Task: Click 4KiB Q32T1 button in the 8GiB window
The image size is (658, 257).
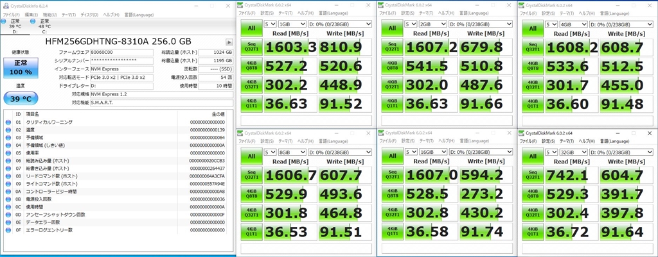Action: (251, 212)
